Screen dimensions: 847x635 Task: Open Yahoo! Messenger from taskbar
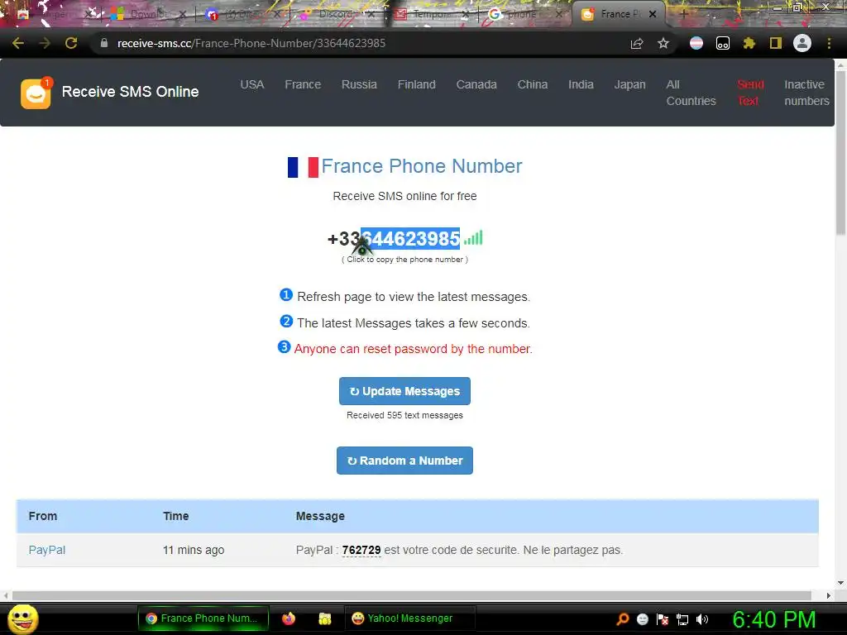click(409, 618)
